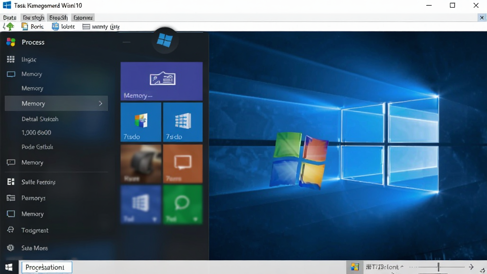Screen dimensions: 487x274
Task: Click the Windows logo in title bar
Action: click(7, 5)
